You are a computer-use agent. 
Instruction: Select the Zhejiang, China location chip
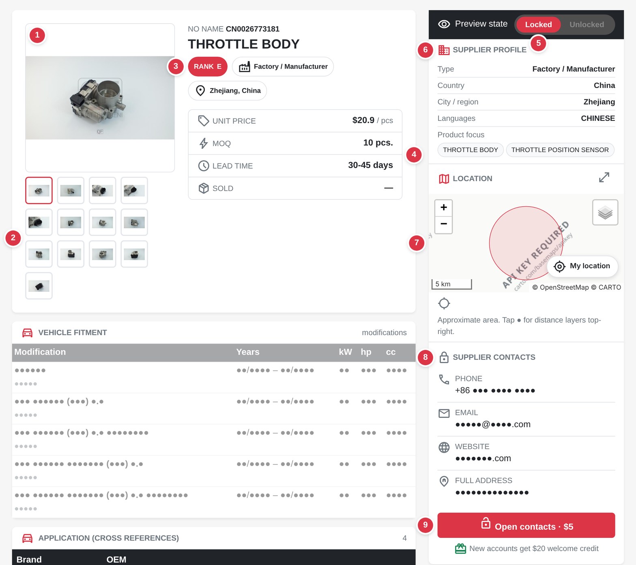coord(228,90)
